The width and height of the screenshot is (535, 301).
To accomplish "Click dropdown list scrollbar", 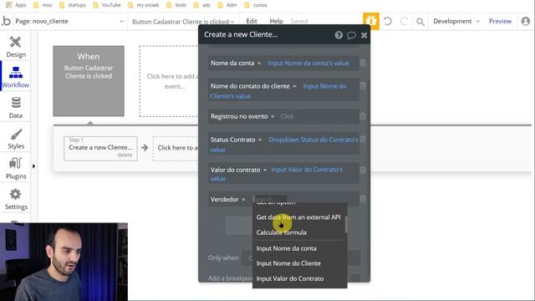I will click(346, 225).
